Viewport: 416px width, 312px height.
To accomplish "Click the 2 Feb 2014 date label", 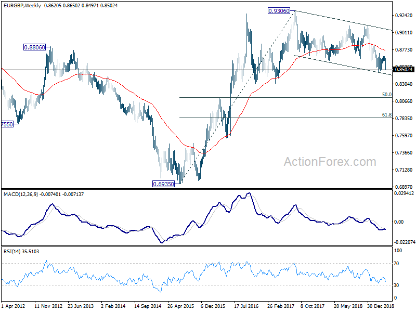I will pos(113,306).
